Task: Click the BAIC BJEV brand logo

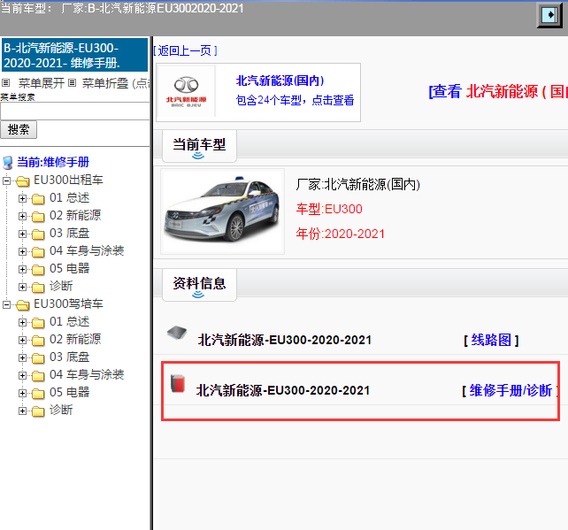Action: (x=186, y=92)
